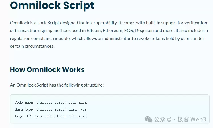Click the "公众号" watermark label

163,119
